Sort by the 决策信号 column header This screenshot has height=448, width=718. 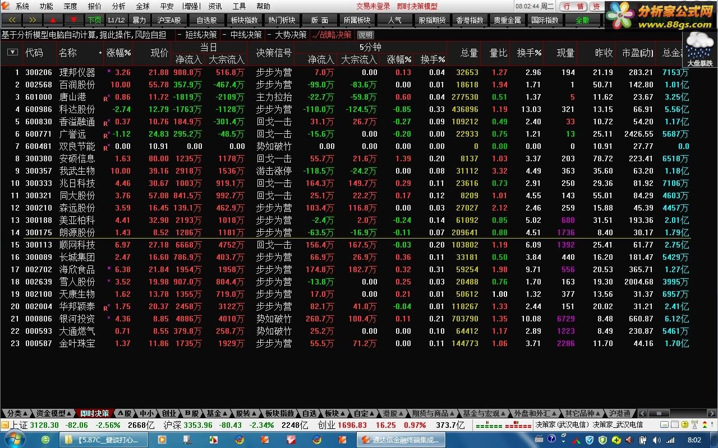tap(274, 53)
